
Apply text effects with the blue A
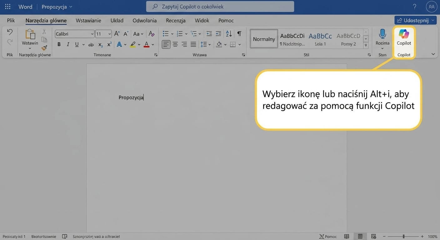pos(119,44)
